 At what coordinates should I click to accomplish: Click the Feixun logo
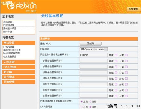(22, 6)
